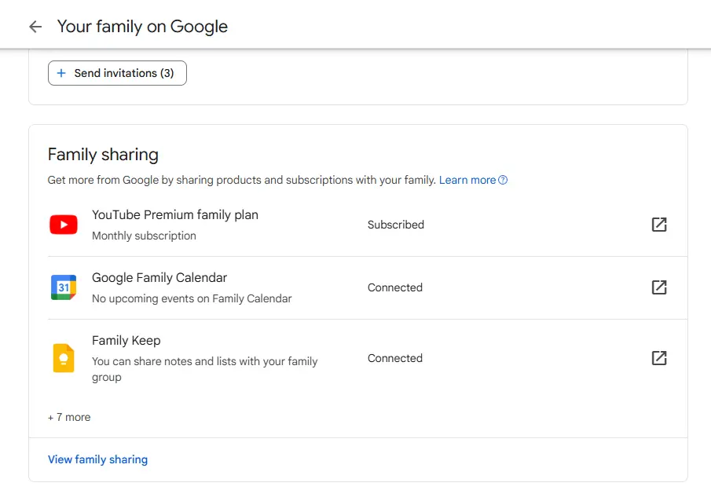This screenshot has height=490, width=711.
Task: Open Google Family Calendar external link icon
Action: coord(659,287)
